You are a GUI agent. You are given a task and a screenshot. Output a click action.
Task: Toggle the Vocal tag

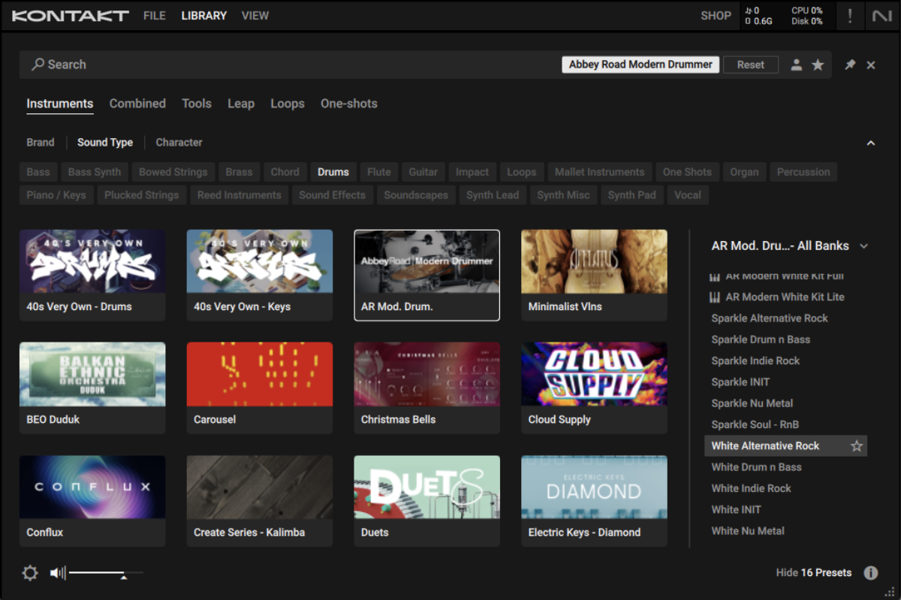click(688, 195)
